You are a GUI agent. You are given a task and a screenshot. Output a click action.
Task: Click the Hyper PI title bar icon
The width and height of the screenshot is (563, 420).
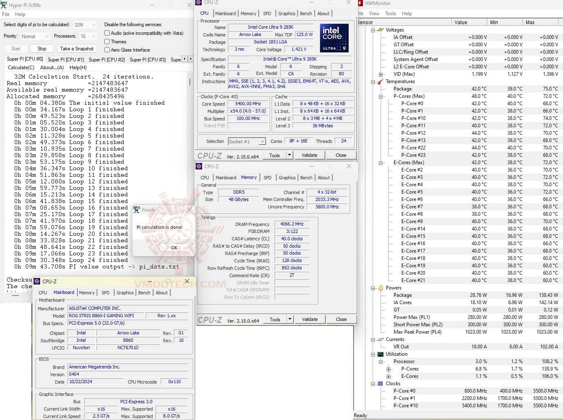[x=4, y=5]
